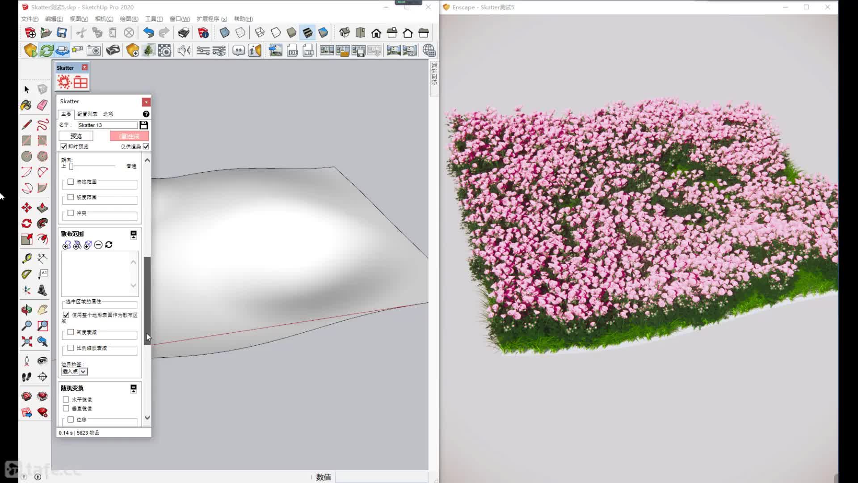Image resolution: width=858 pixels, height=483 pixels.
Task: Uncheck 使用整个地形表面作为散布区域
Action: (x=66, y=315)
